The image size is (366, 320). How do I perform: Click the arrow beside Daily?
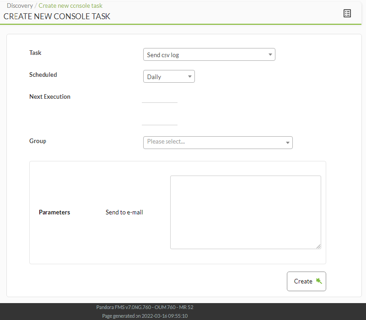190,76
